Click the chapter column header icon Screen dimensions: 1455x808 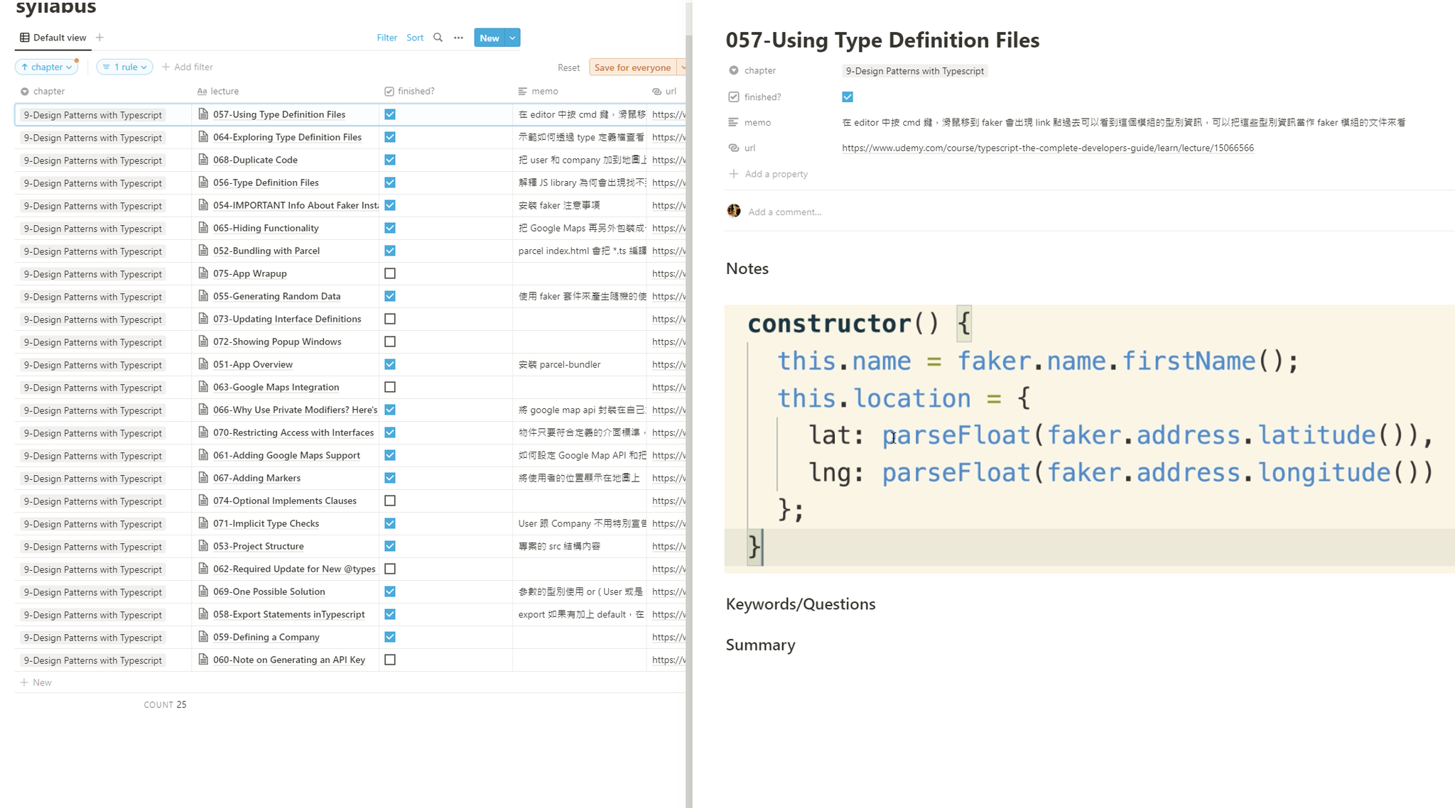point(25,92)
